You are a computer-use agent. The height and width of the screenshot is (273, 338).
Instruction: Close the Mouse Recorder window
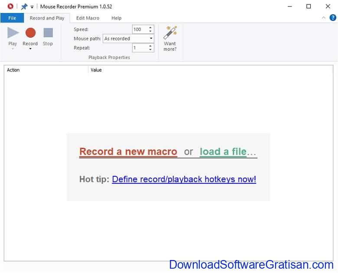(328, 6)
